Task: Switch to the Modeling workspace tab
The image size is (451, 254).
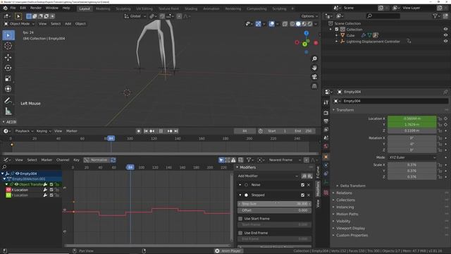Action: [x=103, y=8]
